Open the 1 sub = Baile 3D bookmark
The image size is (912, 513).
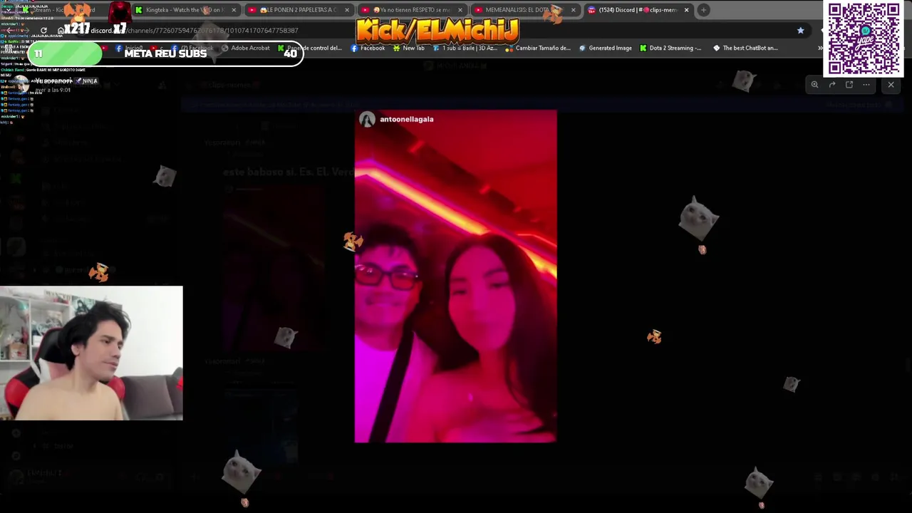[x=465, y=48]
